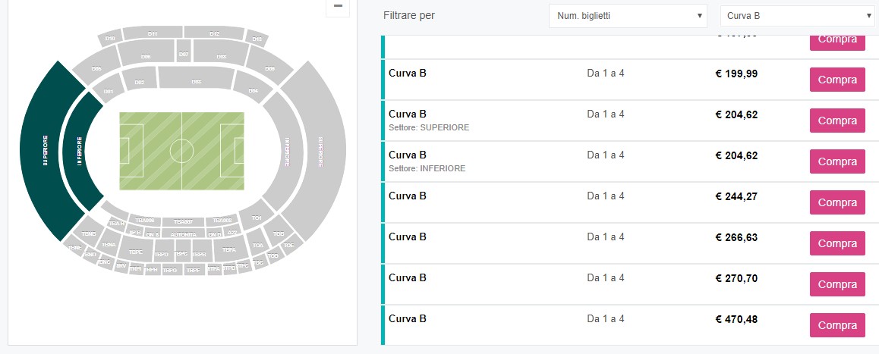Click the minus zoom-out button on map
Screen dimensions: 879x354
coord(338,7)
